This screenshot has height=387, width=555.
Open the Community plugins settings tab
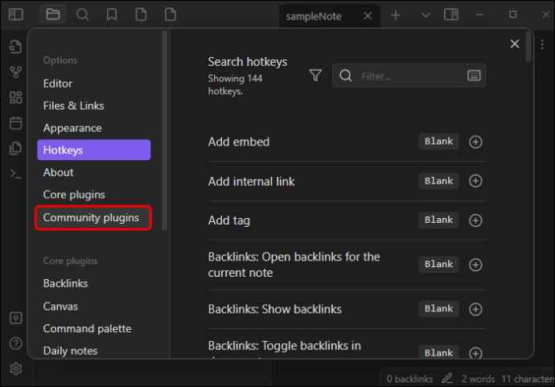pos(93,217)
